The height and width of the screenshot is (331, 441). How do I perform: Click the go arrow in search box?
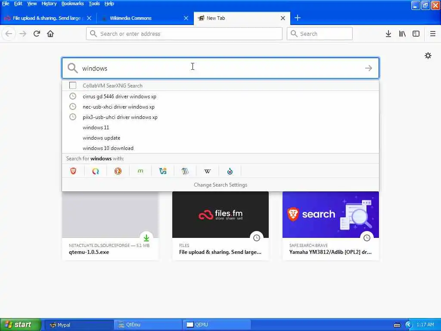[369, 68]
